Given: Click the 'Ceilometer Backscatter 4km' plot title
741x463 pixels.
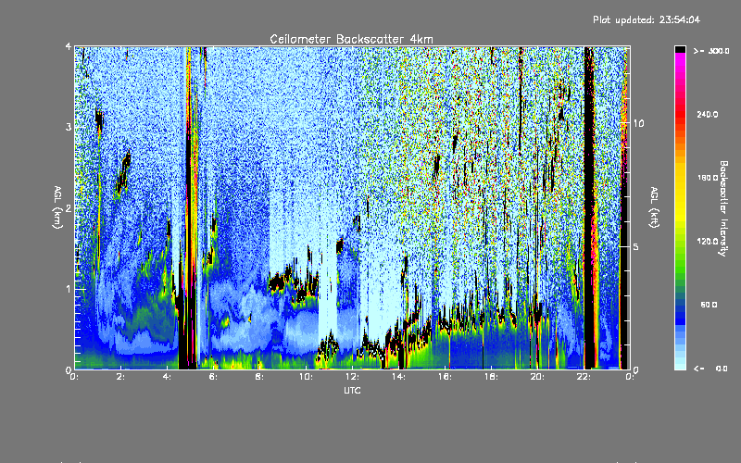Looking at the screenshot, I should 351,39.
